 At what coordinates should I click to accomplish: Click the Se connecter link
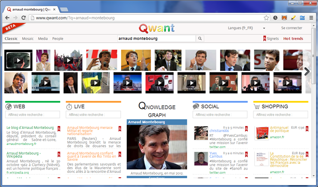(292, 28)
